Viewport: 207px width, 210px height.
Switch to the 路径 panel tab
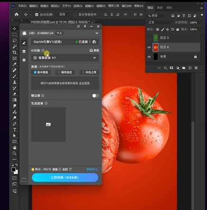click(x=169, y=8)
